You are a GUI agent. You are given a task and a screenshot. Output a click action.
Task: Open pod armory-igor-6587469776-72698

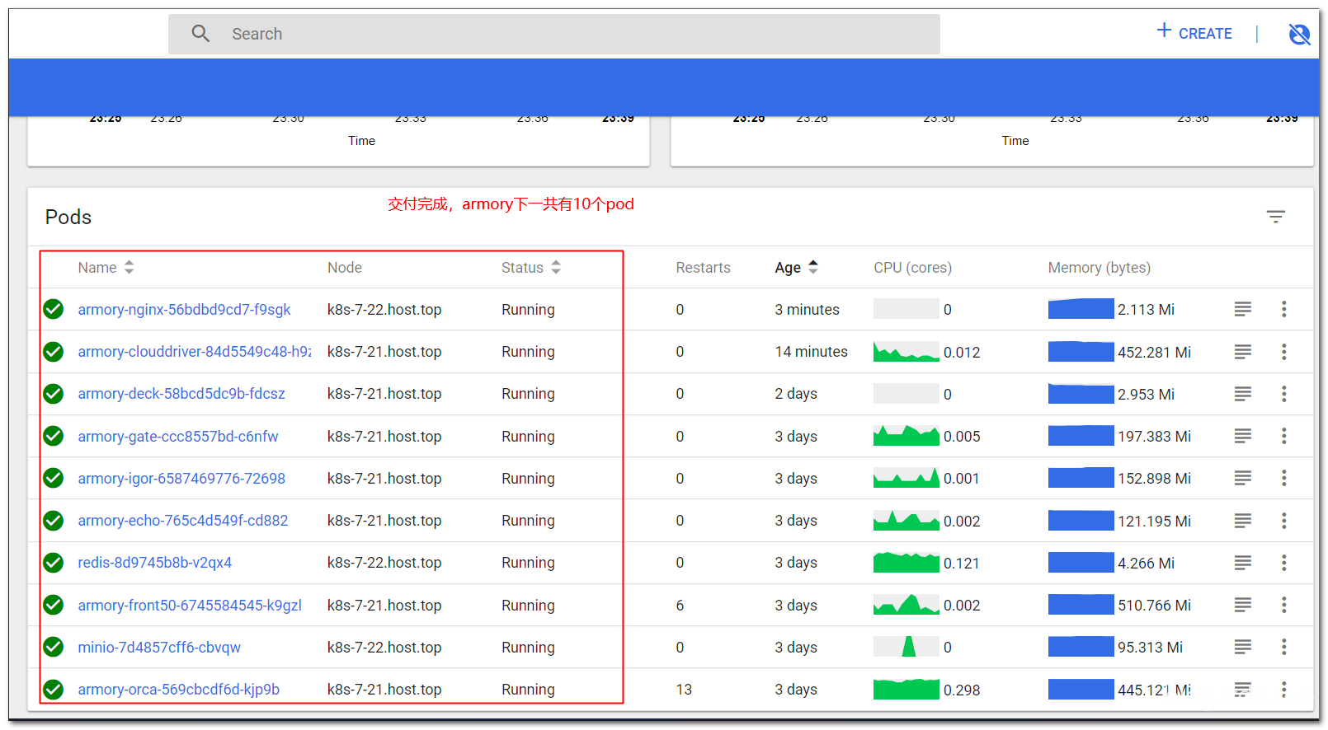pyautogui.click(x=181, y=479)
